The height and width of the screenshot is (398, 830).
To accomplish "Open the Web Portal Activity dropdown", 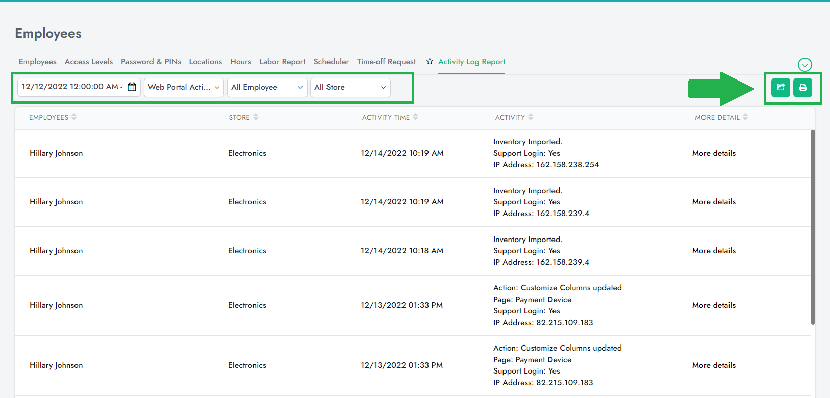I will click(184, 87).
